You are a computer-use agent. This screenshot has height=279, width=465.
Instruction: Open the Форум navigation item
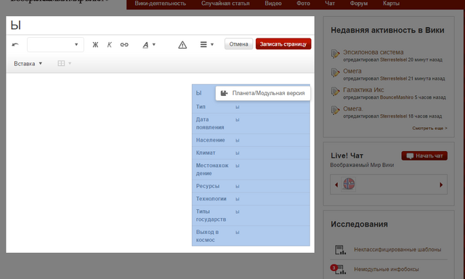358,4
